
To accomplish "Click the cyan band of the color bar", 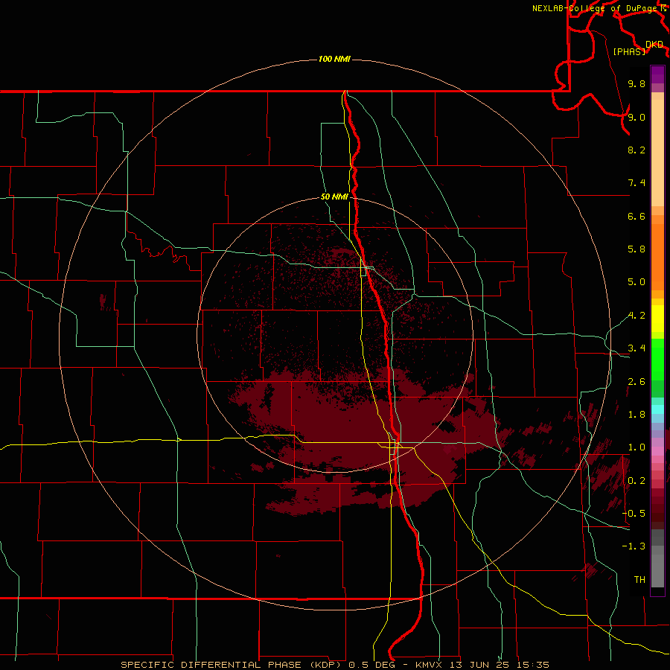I will (657, 409).
